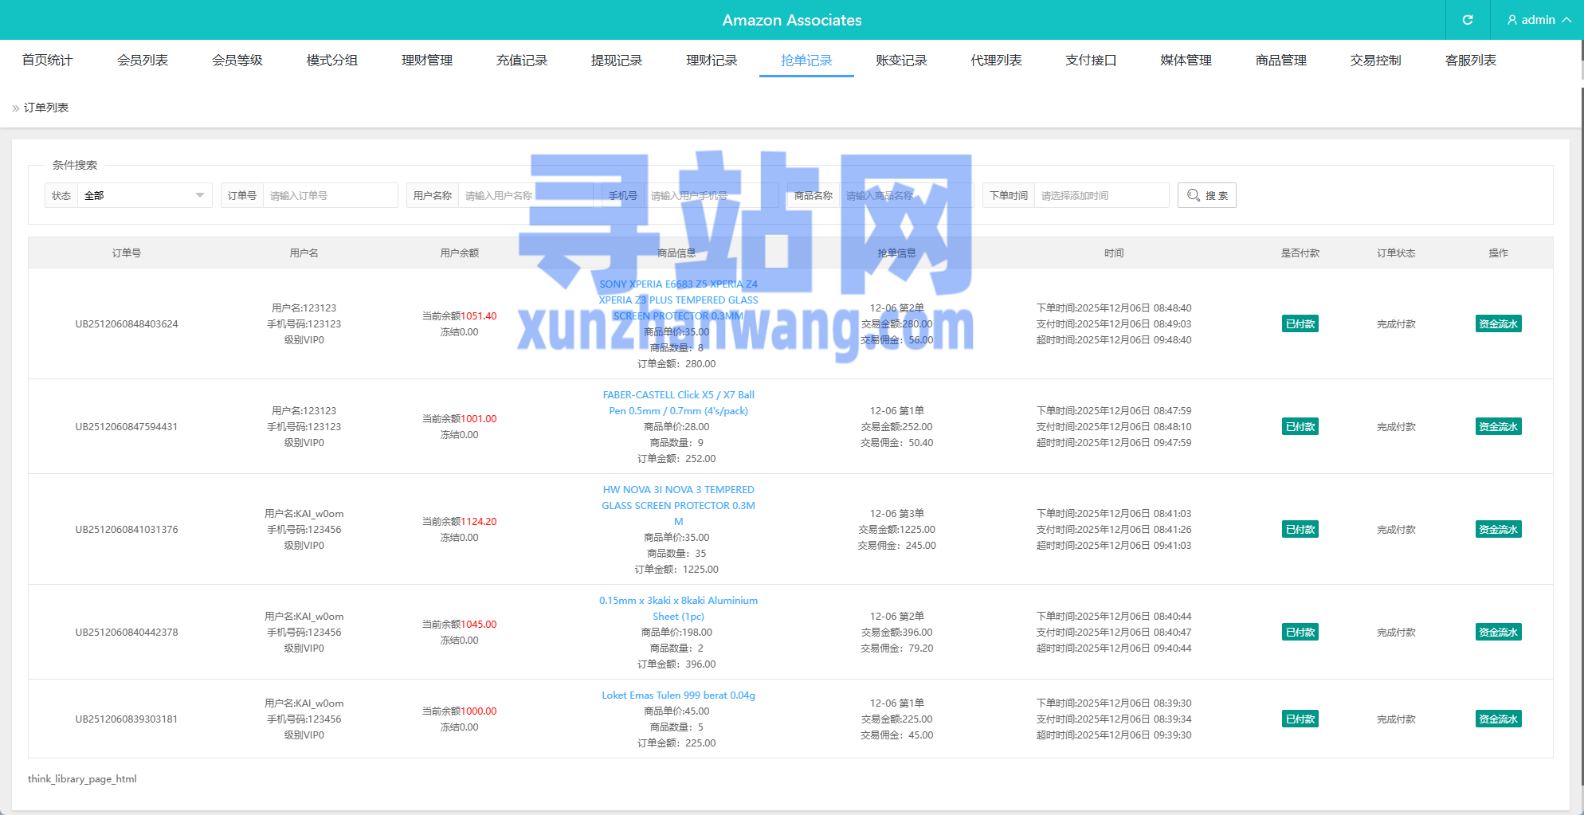Screen dimensions: 1584x815
Task: Click the refresh icon in the header
Action: coord(1467,19)
